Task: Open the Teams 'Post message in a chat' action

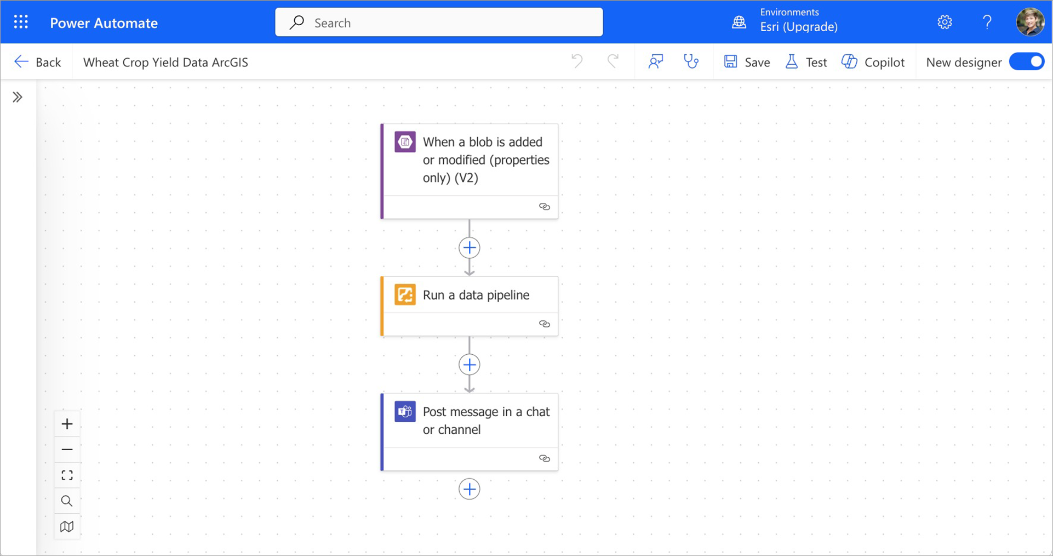Action: click(x=485, y=421)
